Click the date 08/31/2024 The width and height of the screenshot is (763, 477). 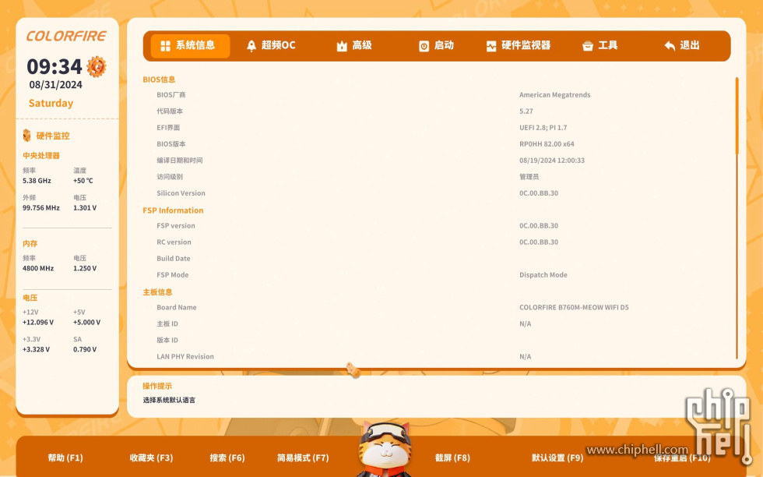coord(55,85)
